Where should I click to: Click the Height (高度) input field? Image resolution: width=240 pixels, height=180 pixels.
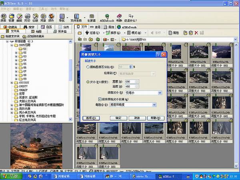click(x=132, y=87)
